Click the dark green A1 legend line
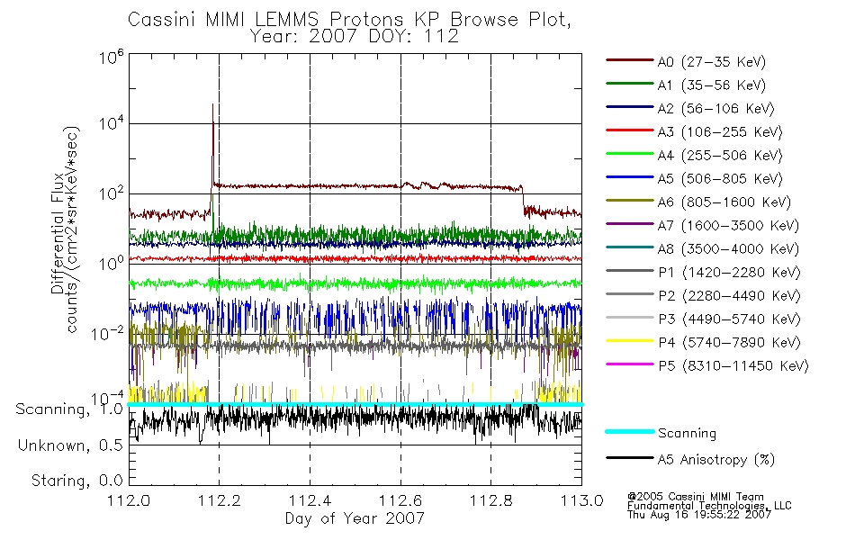This screenshot has height=540, width=855. [629, 84]
